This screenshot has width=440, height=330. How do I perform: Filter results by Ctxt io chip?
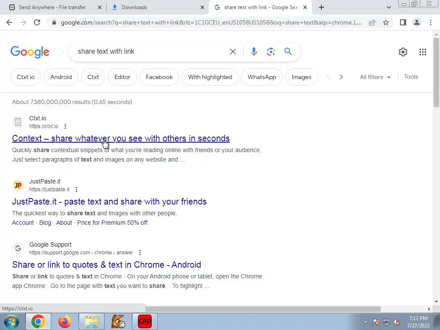coord(26,77)
